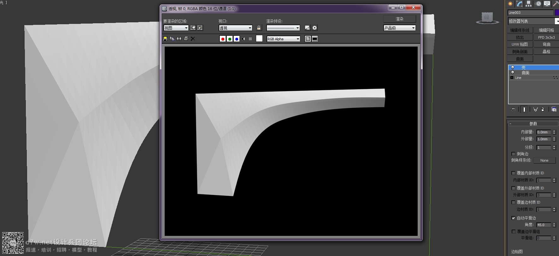Toggle the lightbulb for the 曲面 modifier
Screen dimensions: 559x256
tap(513, 73)
